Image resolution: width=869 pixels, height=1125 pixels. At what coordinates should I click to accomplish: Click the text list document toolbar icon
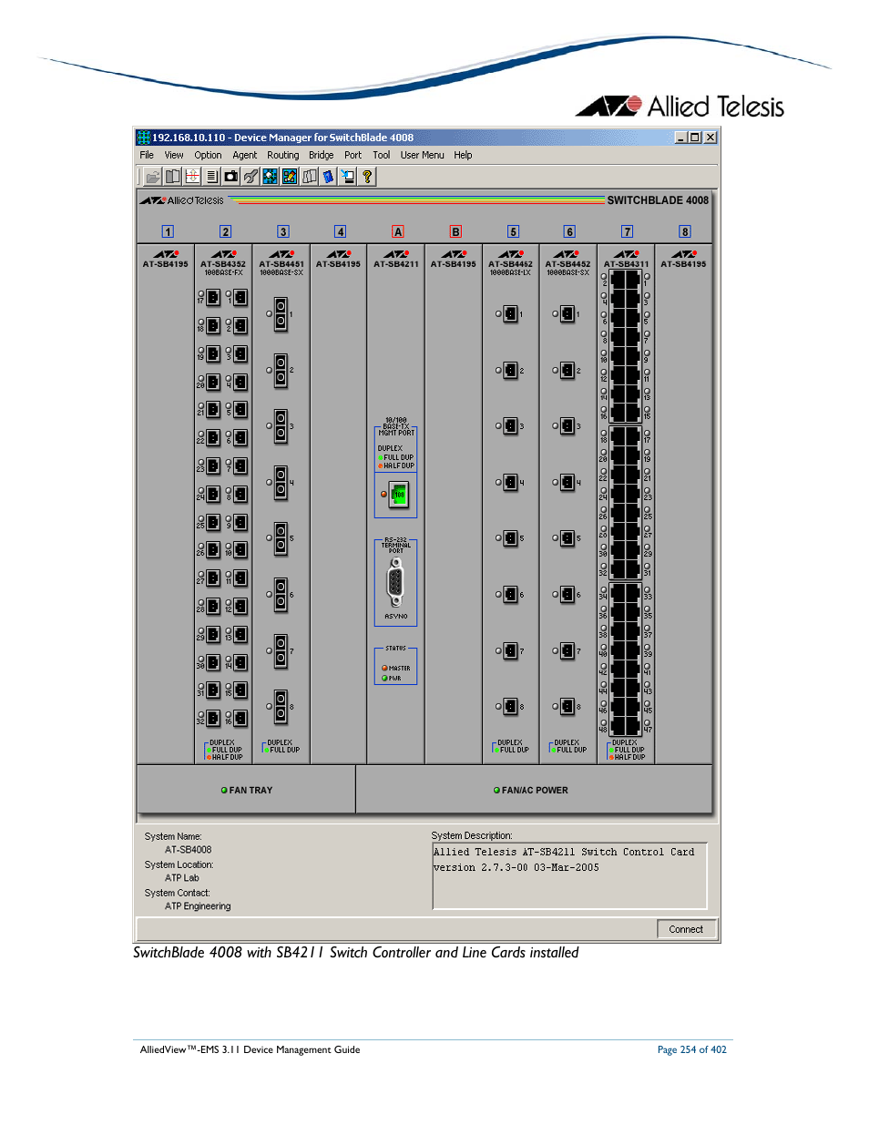(x=211, y=177)
